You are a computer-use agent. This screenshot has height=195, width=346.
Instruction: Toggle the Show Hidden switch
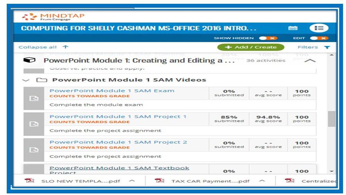268,38
